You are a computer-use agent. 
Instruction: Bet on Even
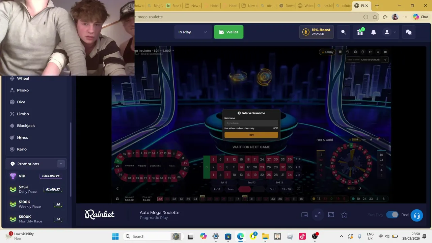pos(231,189)
